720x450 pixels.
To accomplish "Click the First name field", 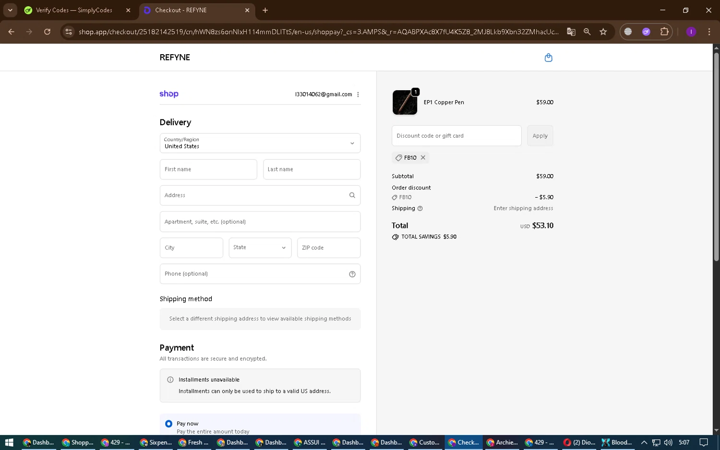I will [x=208, y=169].
